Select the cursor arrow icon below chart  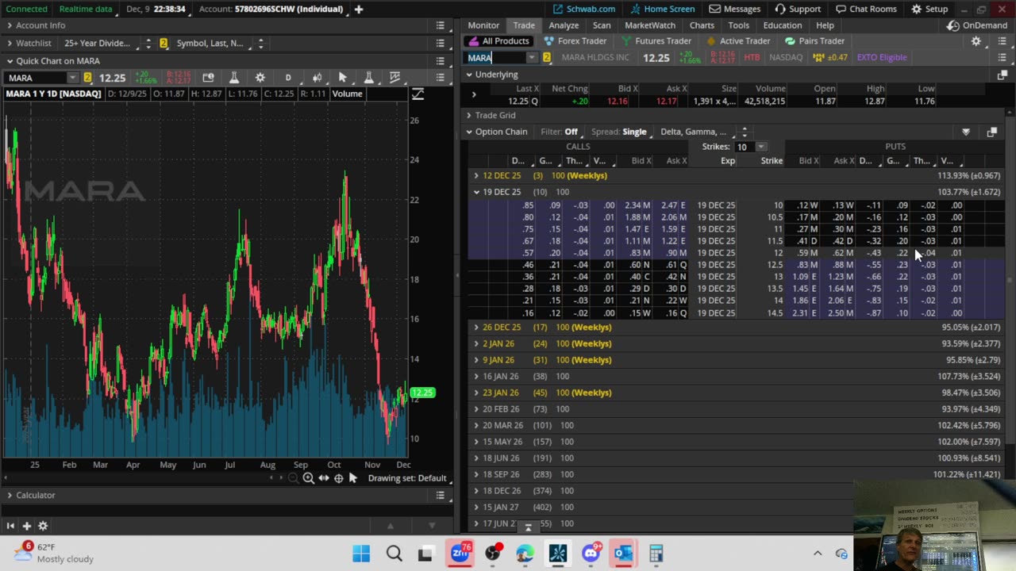point(353,478)
